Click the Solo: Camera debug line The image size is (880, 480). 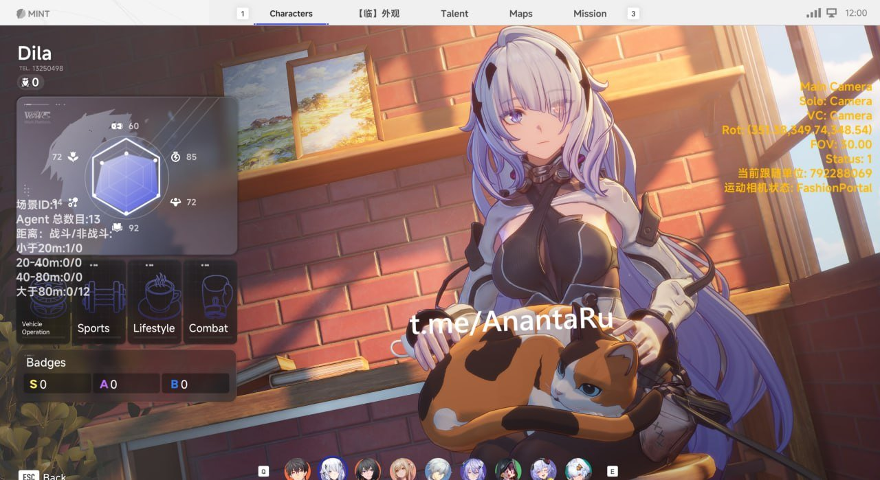(835, 101)
